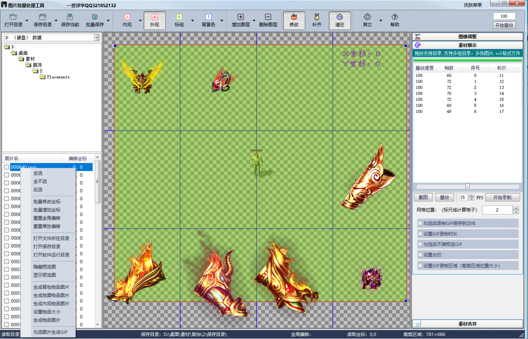Click the input field showing 100 above 开始播放

(x=504, y=16)
